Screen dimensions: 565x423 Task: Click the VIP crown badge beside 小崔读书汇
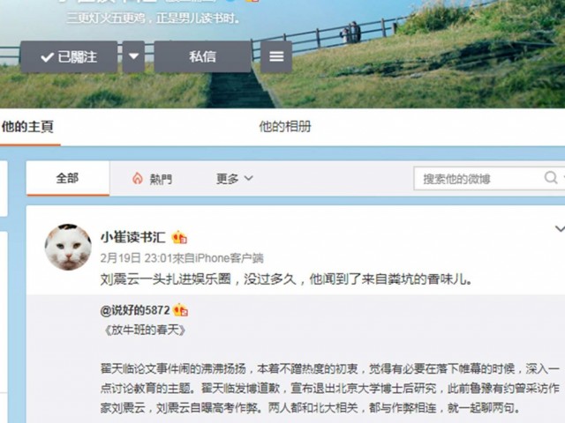[179, 237]
